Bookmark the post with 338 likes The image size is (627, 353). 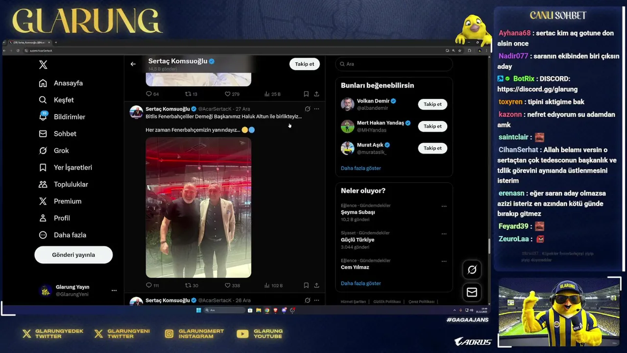tap(306, 285)
